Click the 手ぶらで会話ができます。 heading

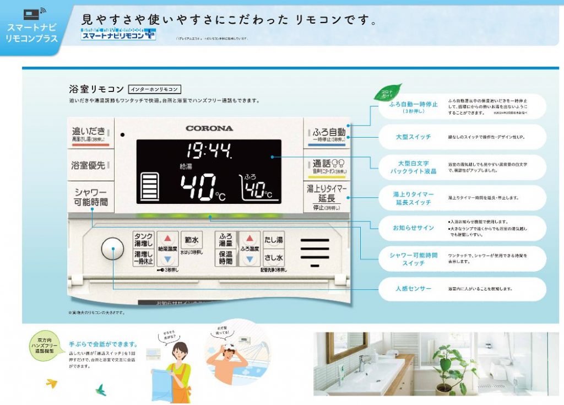[103, 344]
